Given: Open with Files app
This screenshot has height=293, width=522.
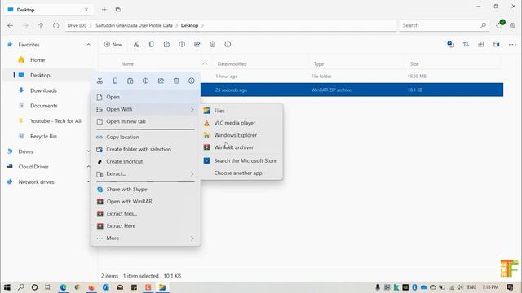Looking at the screenshot, I should pyautogui.click(x=241, y=111).
